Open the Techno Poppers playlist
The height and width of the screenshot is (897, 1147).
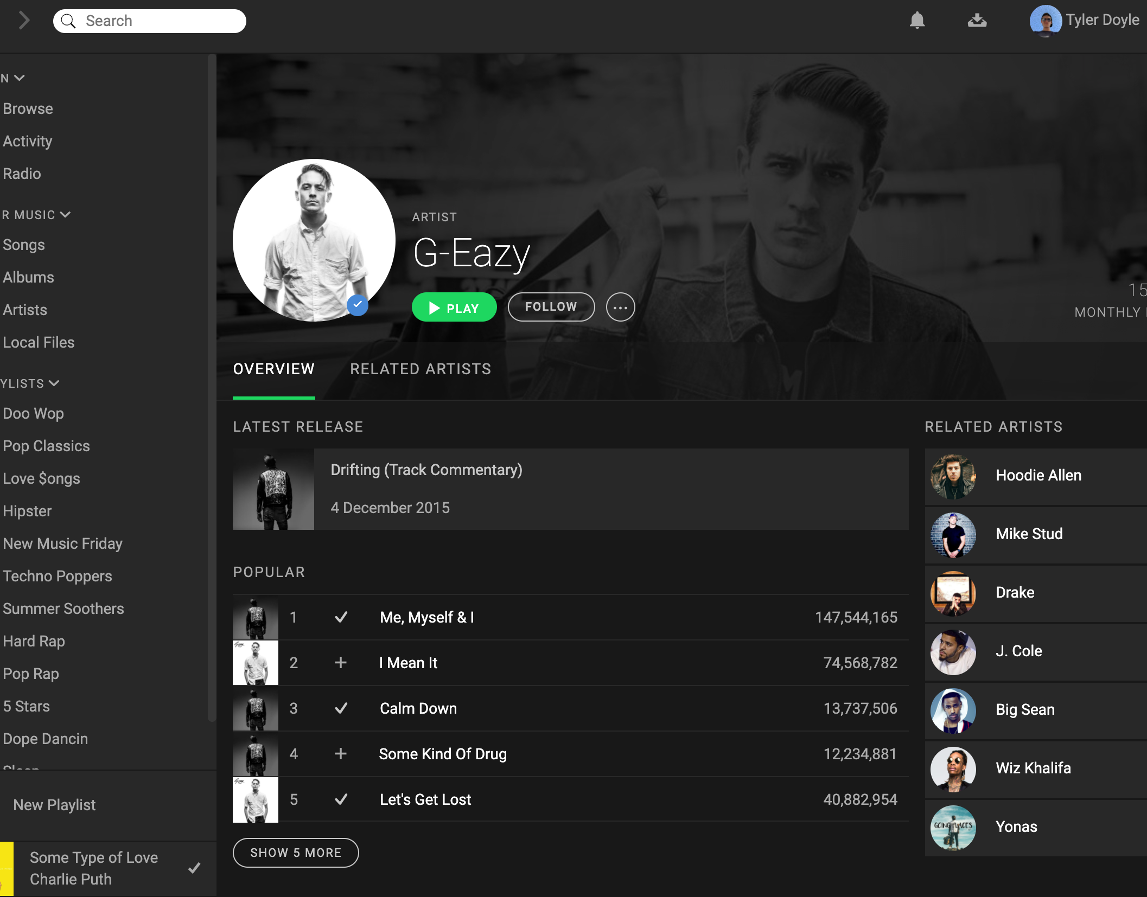(58, 576)
